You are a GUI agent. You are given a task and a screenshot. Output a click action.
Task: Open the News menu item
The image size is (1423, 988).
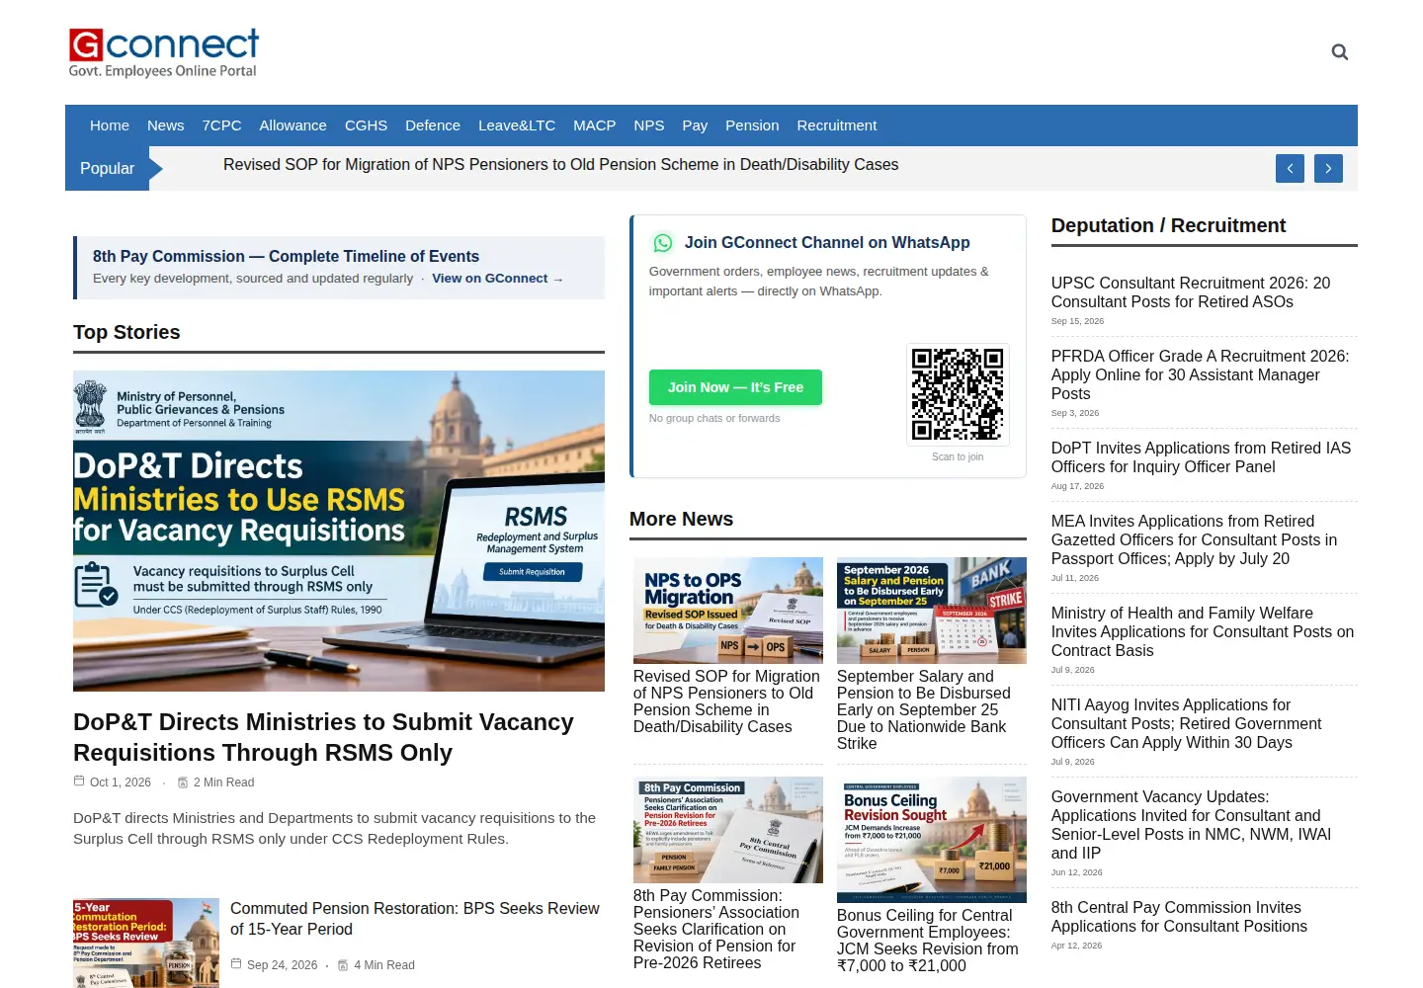coord(166,125)
